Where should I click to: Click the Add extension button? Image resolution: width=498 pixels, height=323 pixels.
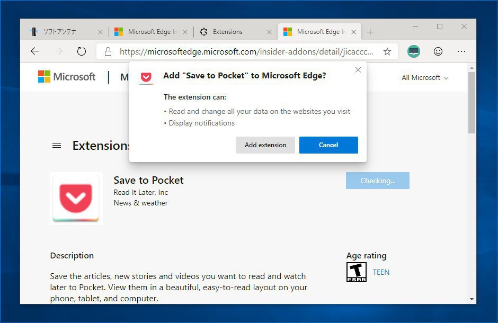(265, 145)
